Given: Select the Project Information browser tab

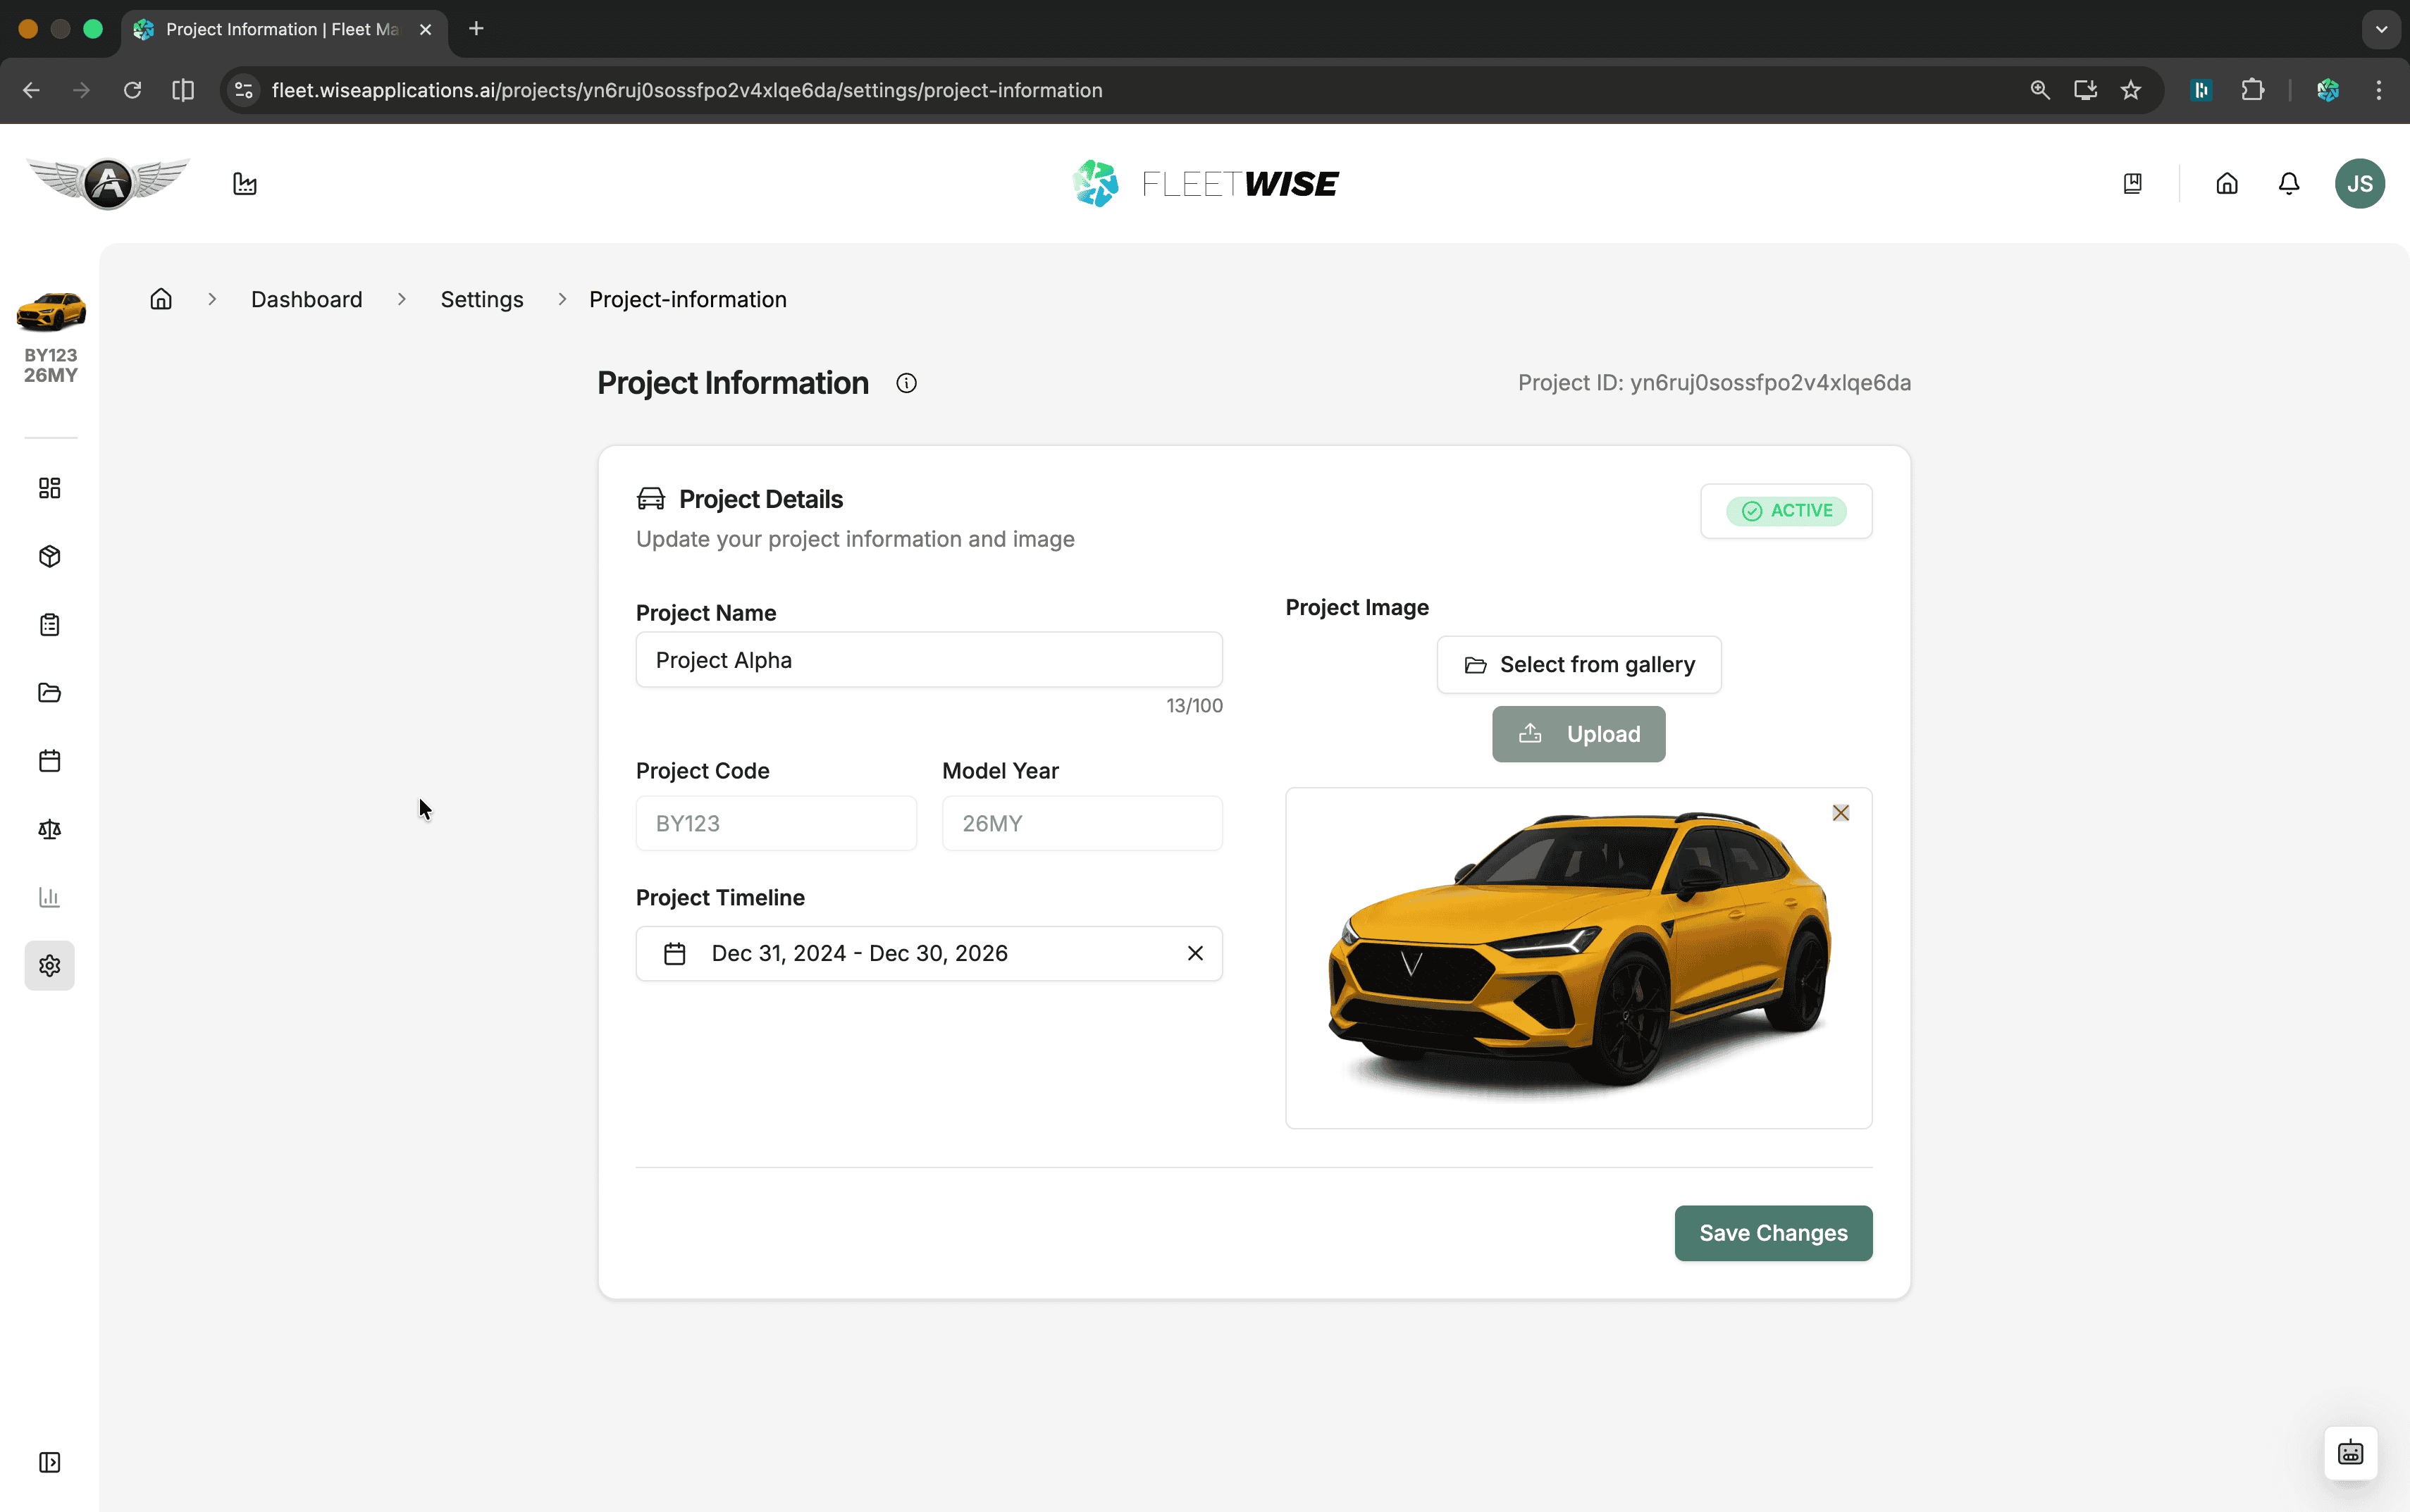Looking at the screenshot, I should (x=285, y=29).
